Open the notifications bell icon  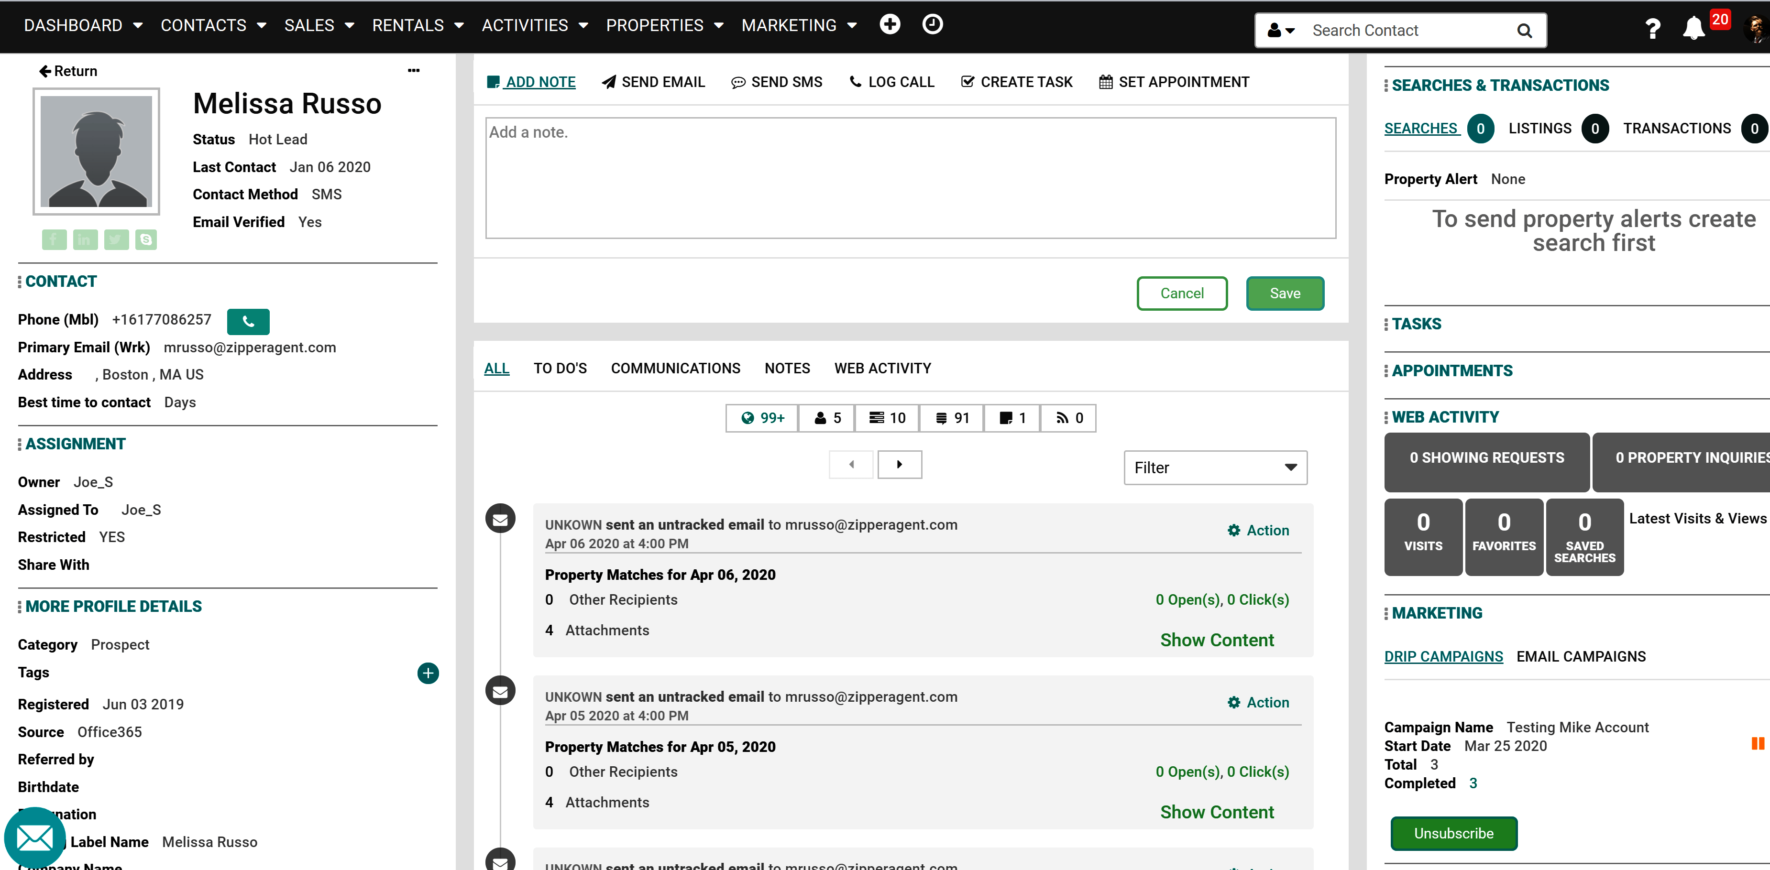1693,28
